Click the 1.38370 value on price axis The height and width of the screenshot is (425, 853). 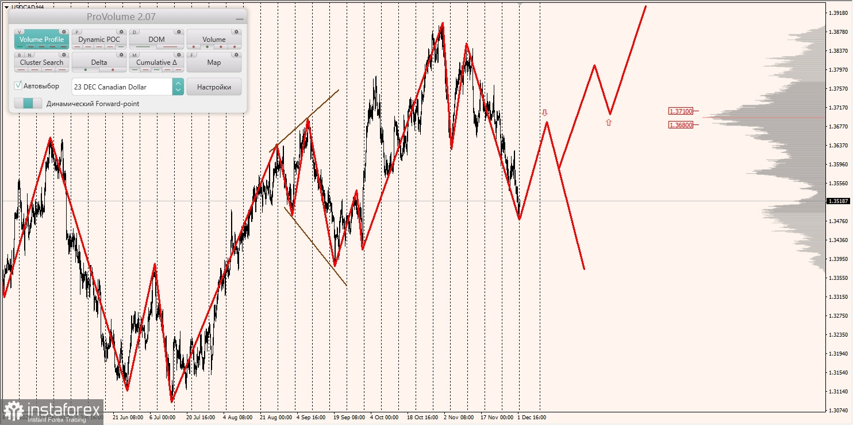tap(839, 50)
